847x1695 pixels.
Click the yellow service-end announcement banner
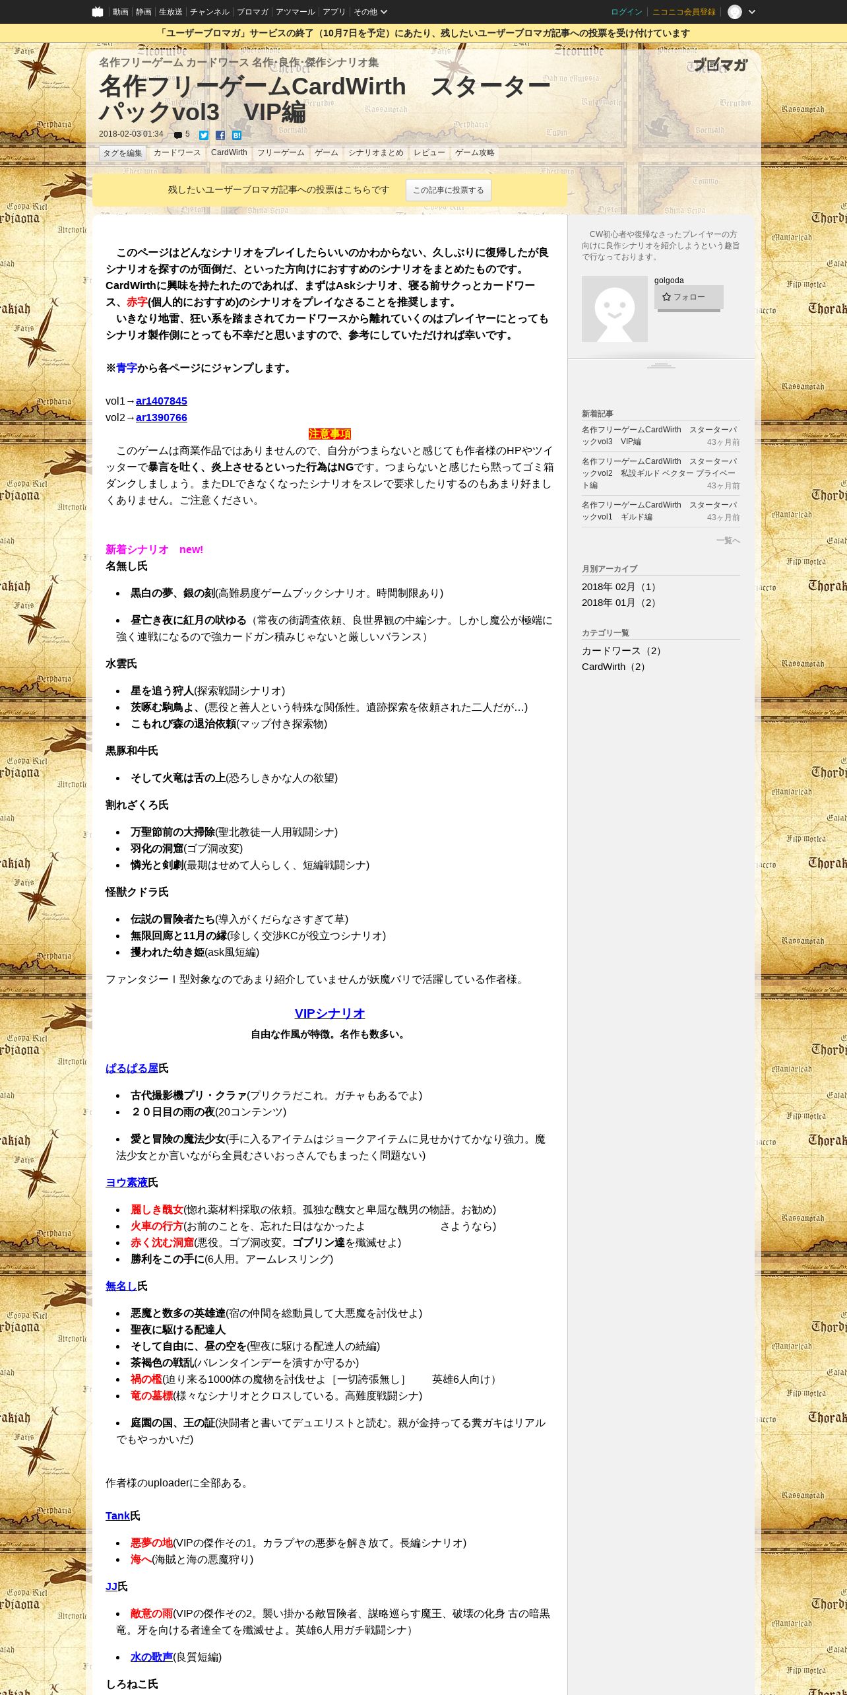423,33
